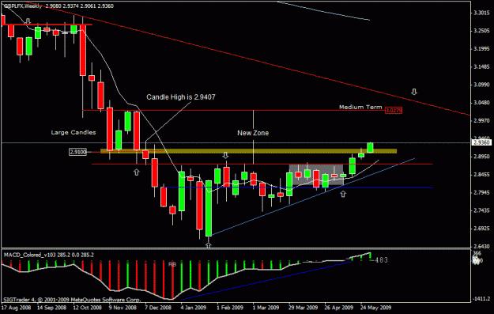Click the 3.2500 price axis value
Image resolution: width=494 pixels, height=314 pixels.
click(x=481, y=31)
